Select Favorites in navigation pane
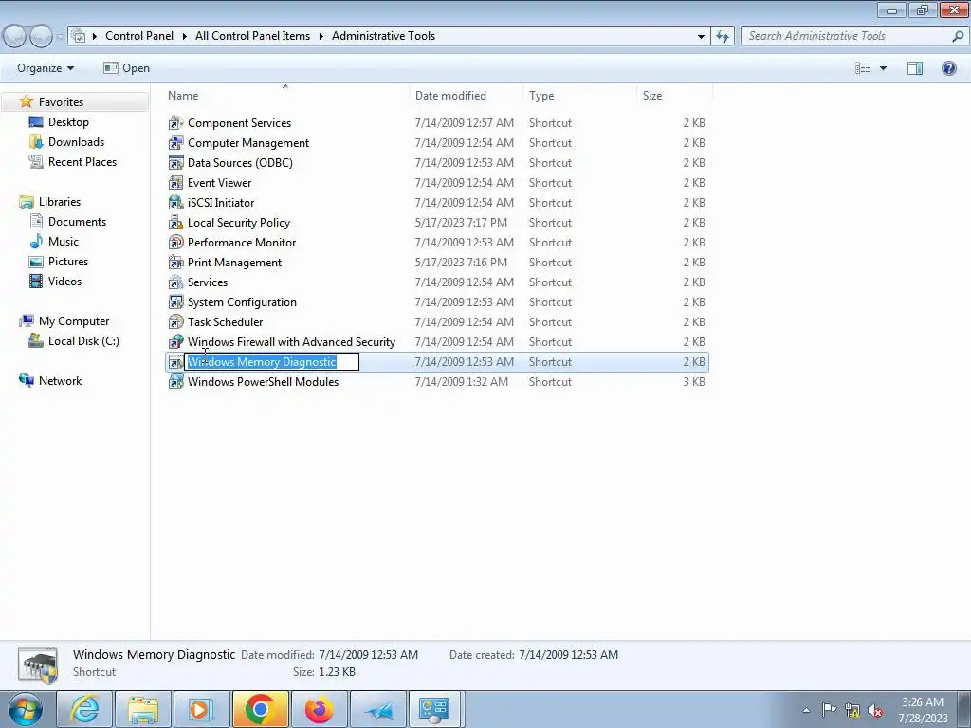Viewport: 971px width, 728px height. click(x=61, y=102)
